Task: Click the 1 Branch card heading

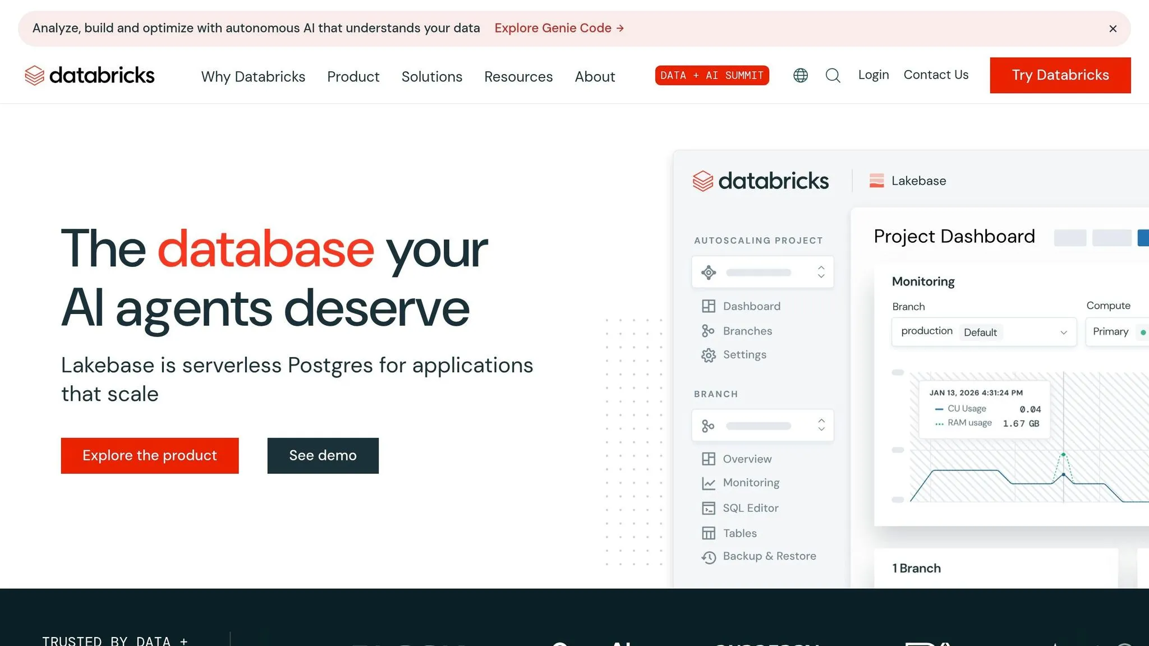Action: tap(916, 568)
